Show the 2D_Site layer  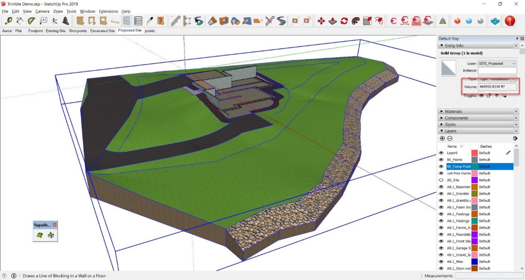[x=441, y=180]
